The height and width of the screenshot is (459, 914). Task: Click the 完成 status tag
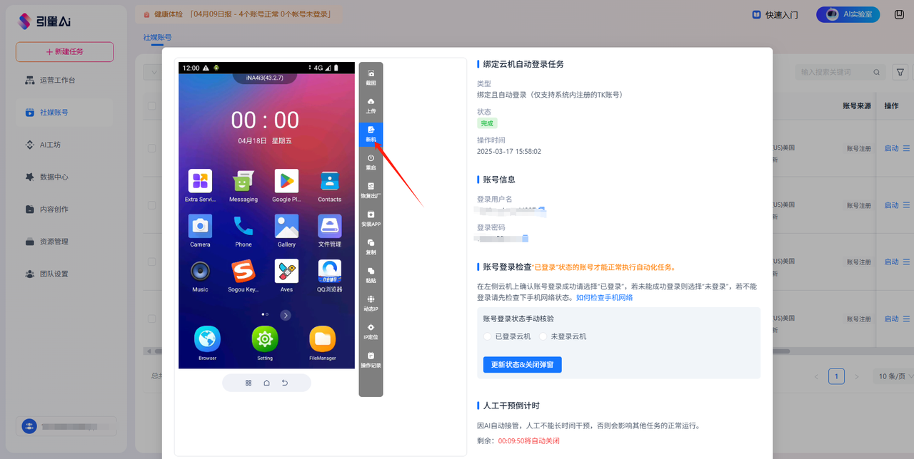tap(487, 123)
